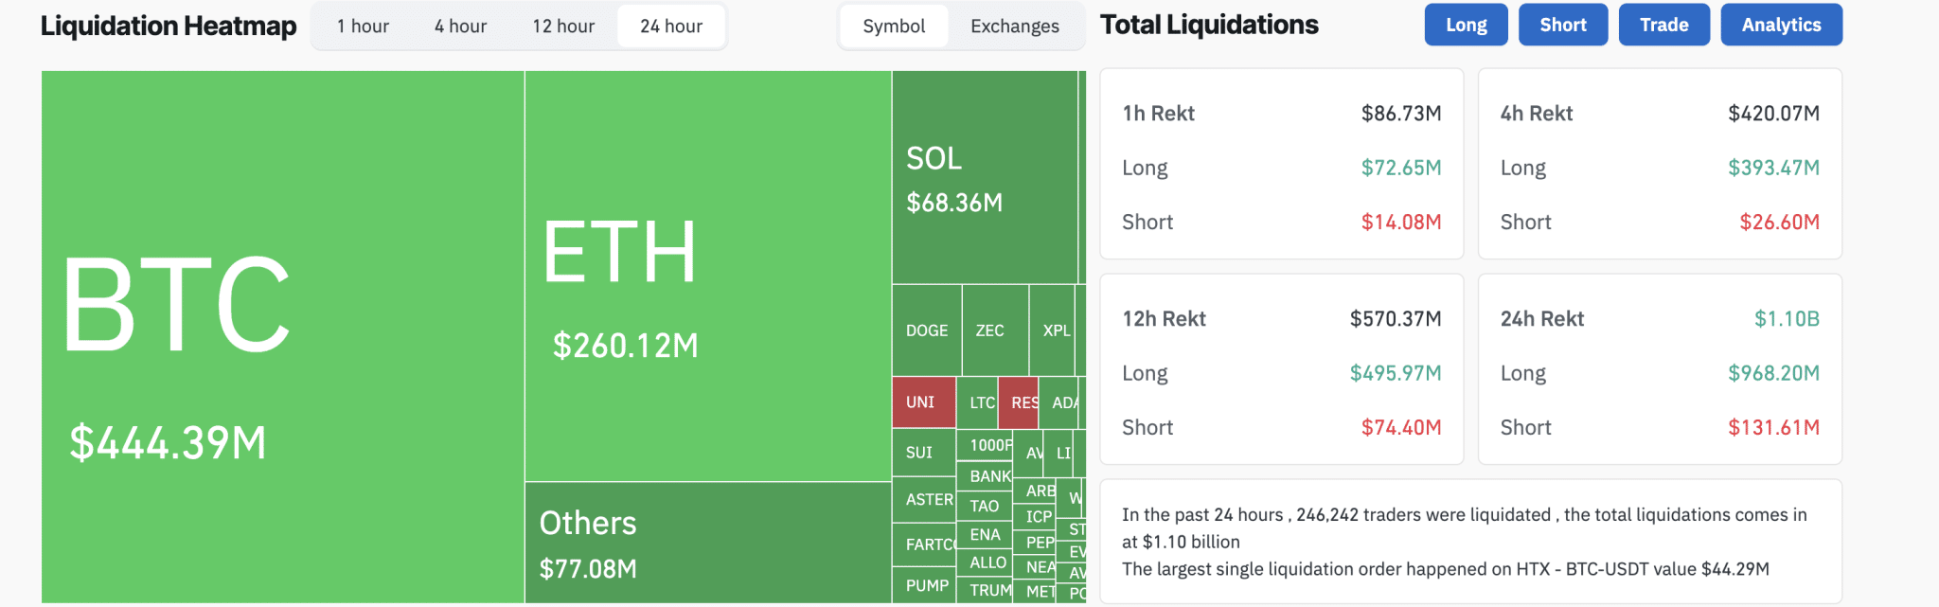Click the Others $77.08M heatmap tile

707,543
